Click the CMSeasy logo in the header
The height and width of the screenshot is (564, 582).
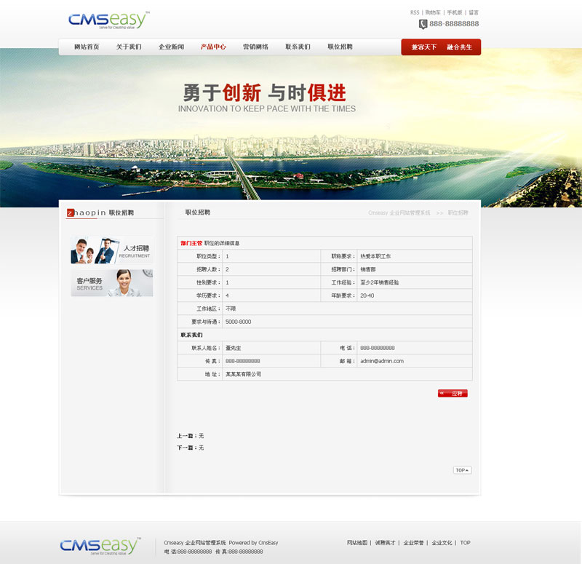[x=109, y=20]
